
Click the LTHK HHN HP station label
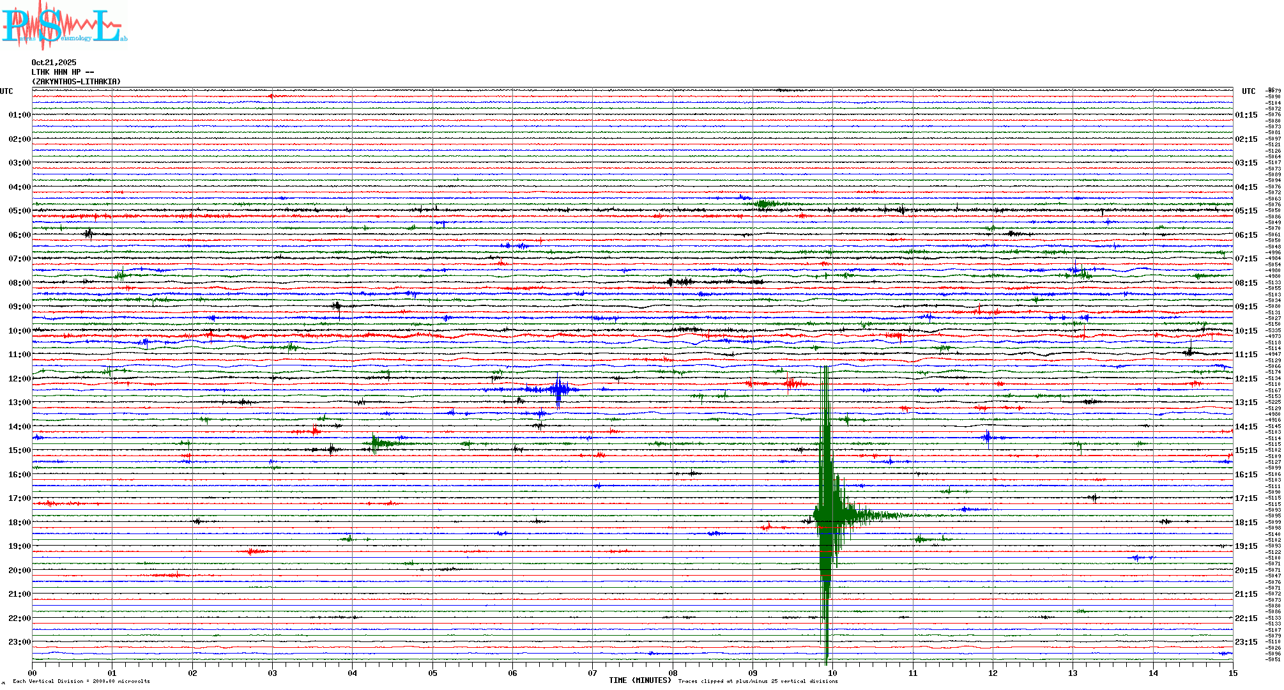[63, 72]
